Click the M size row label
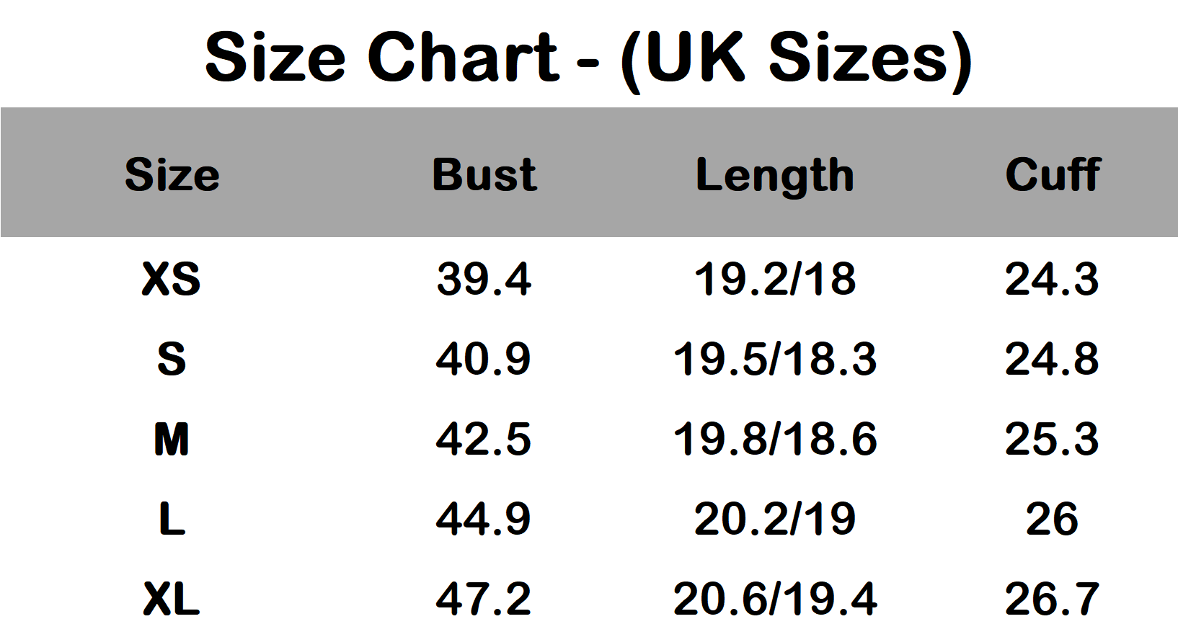 click(x=172, y=439)
